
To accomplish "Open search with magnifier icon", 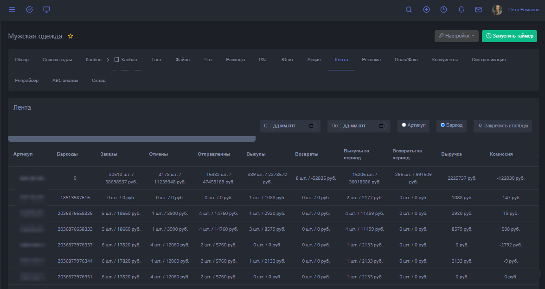I will 409,10.
